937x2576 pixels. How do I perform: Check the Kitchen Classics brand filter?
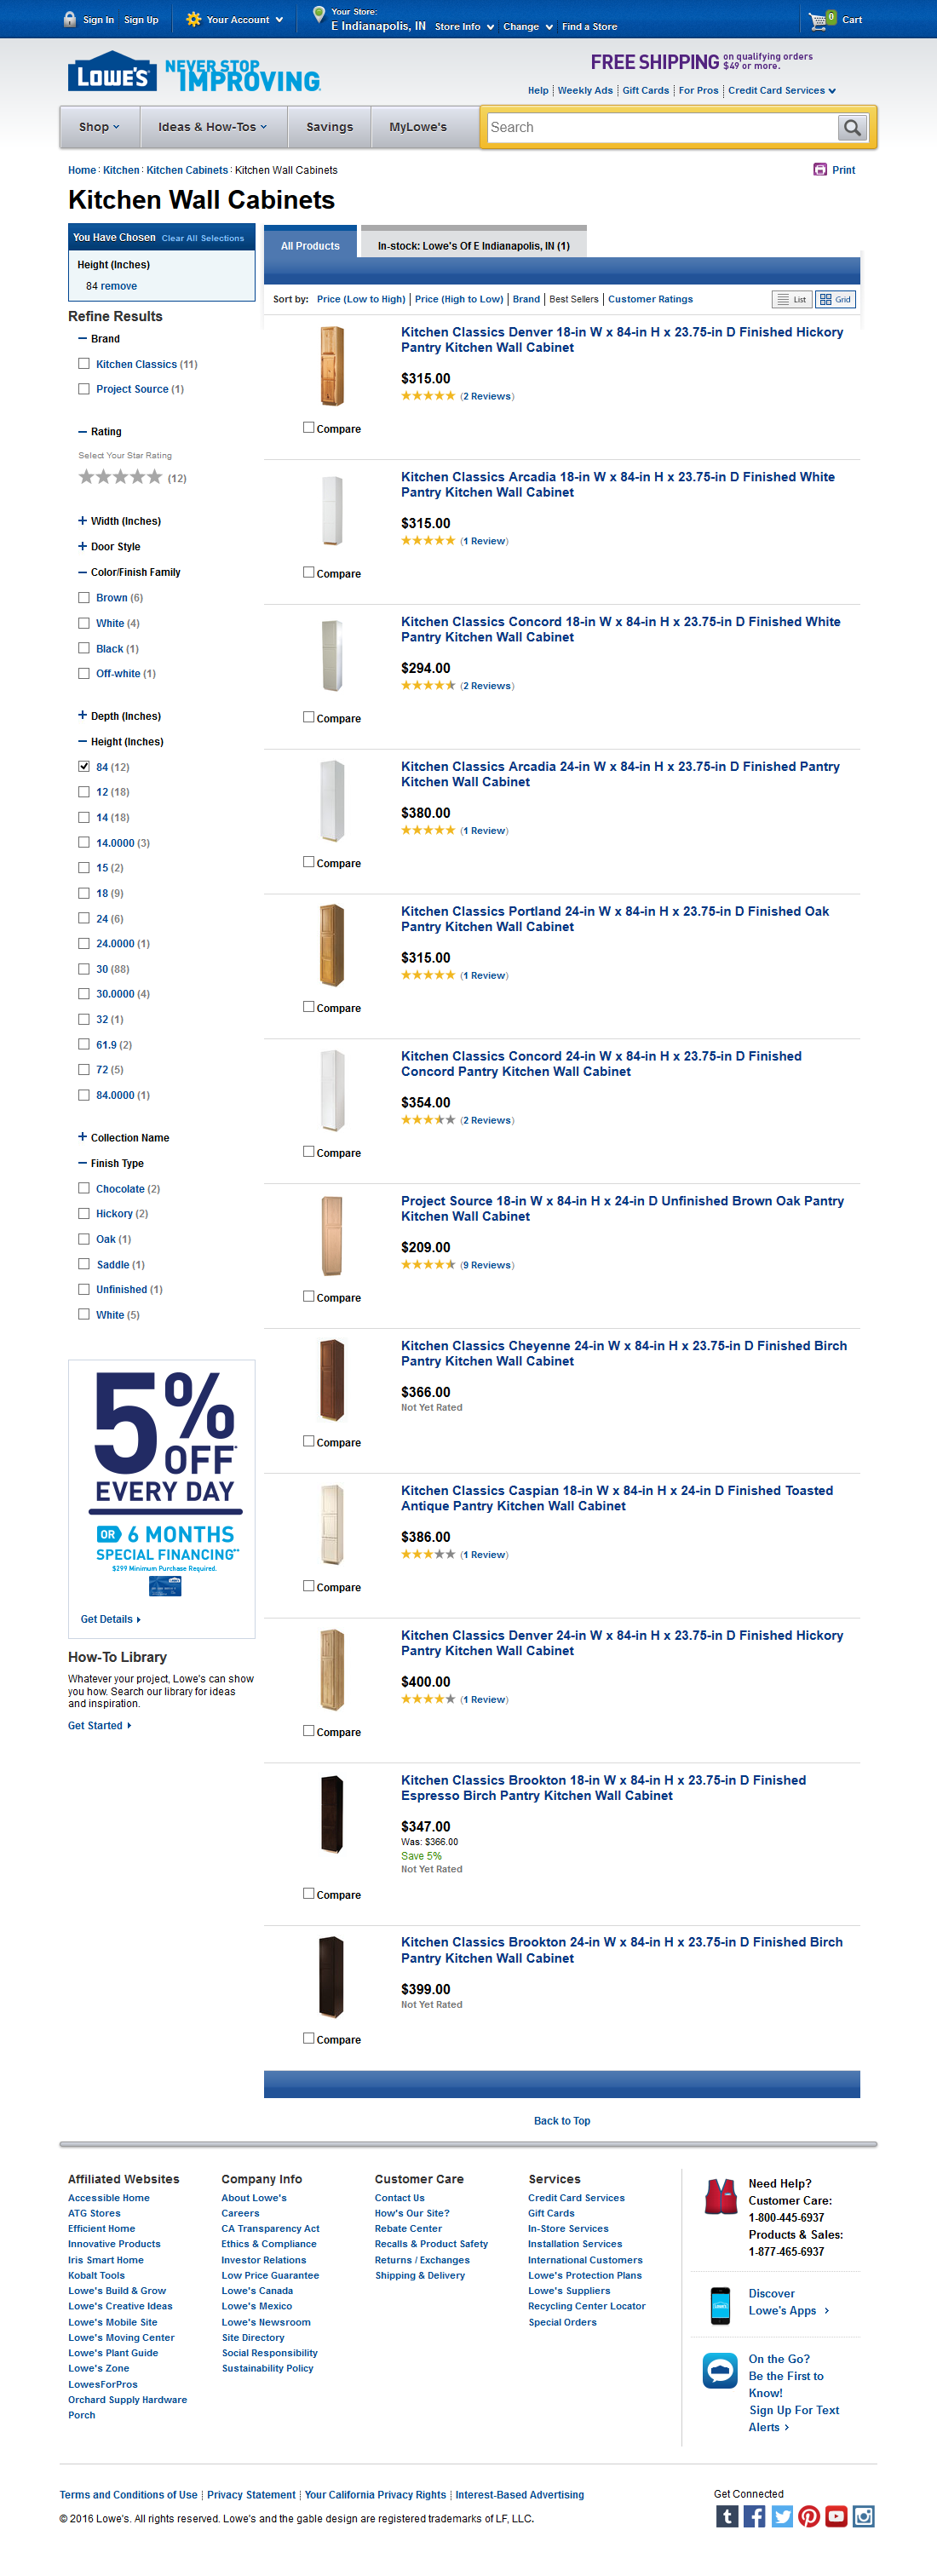(84, 364)
